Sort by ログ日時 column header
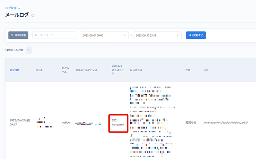 click(x=15, y=70)
